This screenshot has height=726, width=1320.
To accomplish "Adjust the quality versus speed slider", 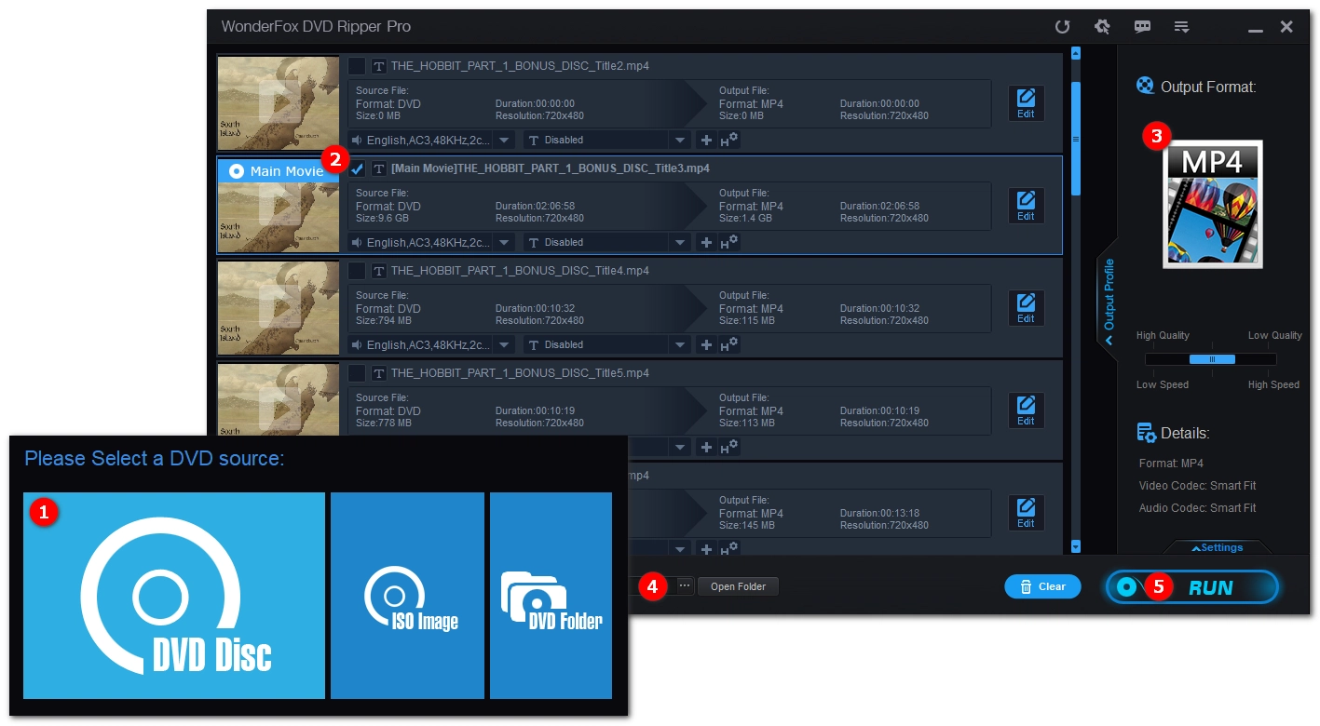I will click(x=1212, y=359).
